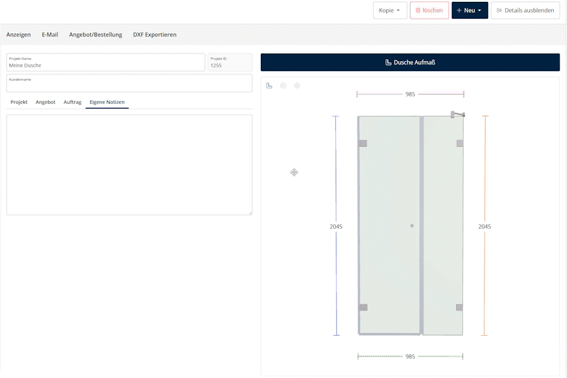The width and height of the screenshot is (567, 378).
Task: Click the door knob on glass panel
Action: 412,226
